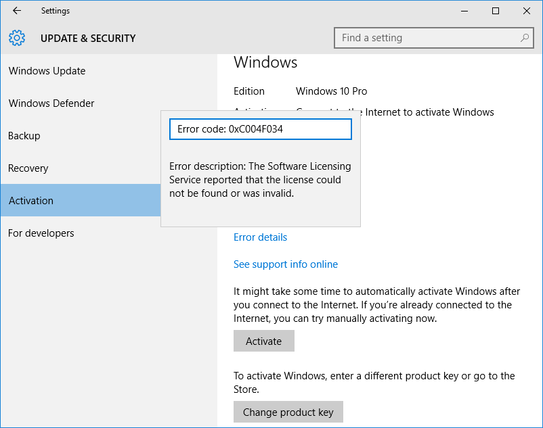Follow the See support info online link
This screenshot has width=543, height=428.
pos(285,264)
